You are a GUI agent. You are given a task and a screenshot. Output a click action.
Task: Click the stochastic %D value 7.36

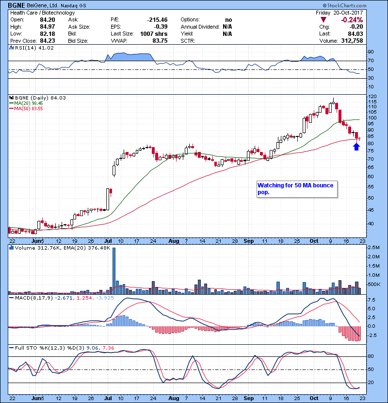point(108,348)
